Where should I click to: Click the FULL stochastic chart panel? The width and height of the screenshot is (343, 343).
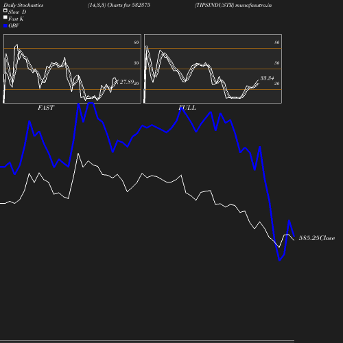pos(213,69)
